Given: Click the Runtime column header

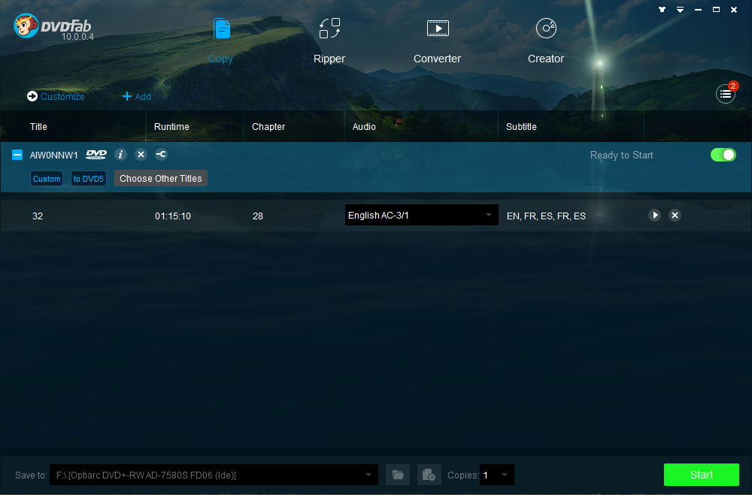Looking at the screenshot, I should (x=171, y=126).
